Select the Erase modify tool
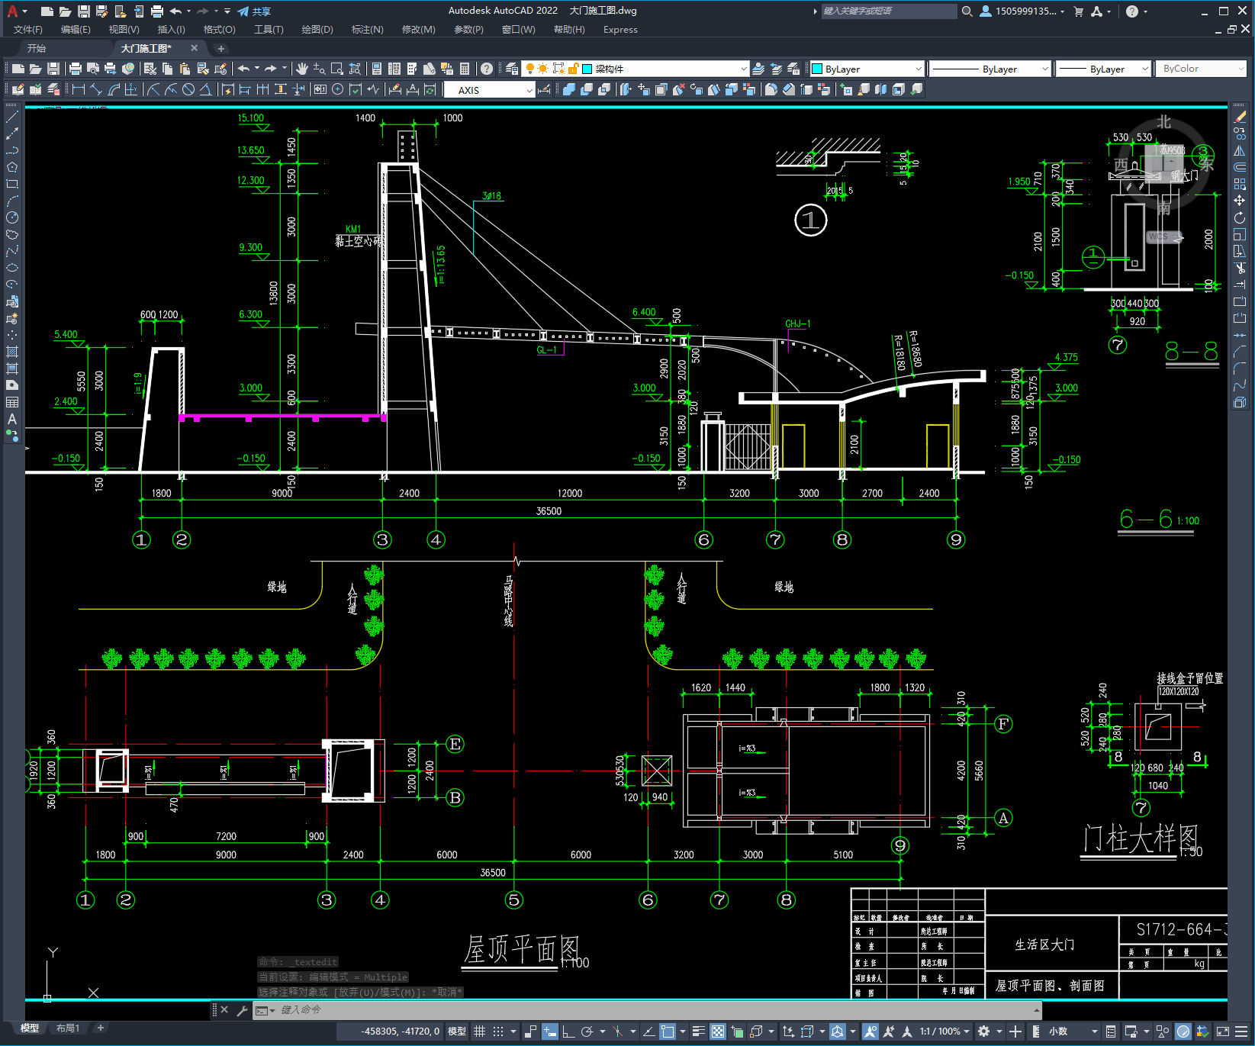This screenshot has width=1255, height=1046. (x=1240, y=117)
